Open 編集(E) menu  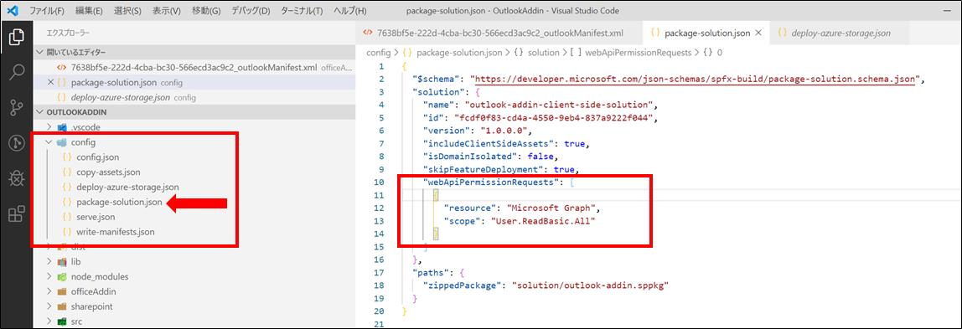pyautogui.click(x=88, y=11)
